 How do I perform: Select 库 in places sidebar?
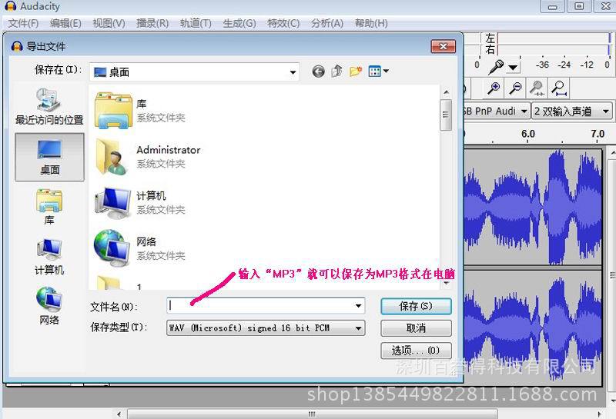pos(49,207)
